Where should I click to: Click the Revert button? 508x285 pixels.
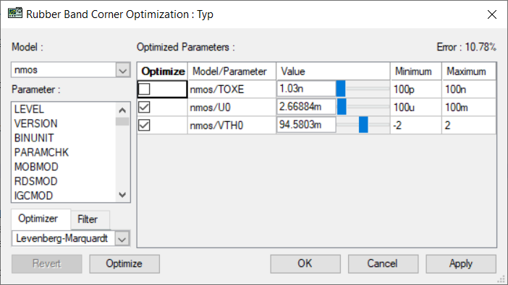point(46,263)
